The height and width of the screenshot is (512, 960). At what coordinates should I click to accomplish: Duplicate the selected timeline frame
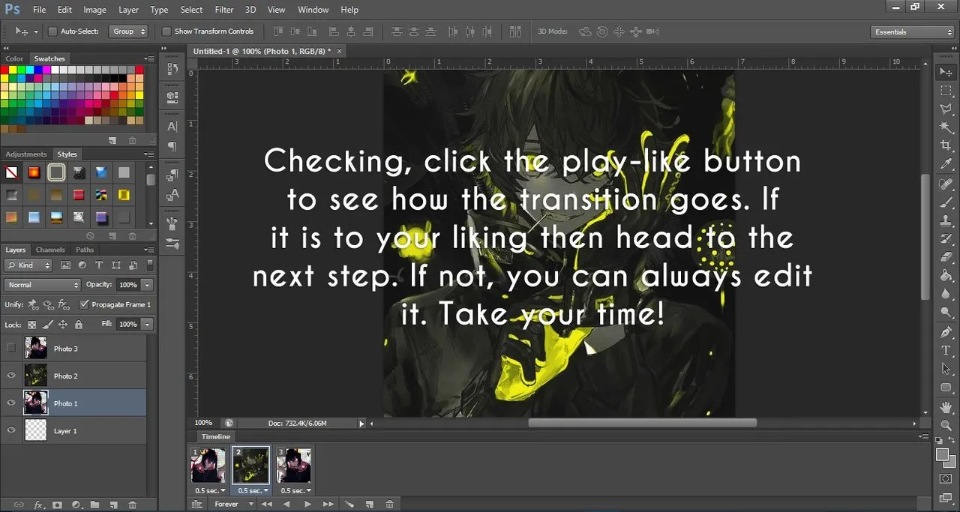370,505
